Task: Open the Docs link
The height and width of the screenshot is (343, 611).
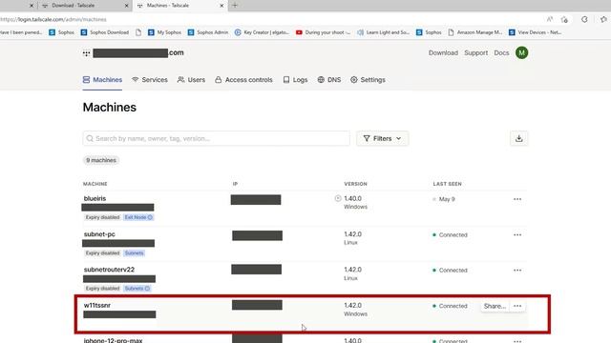Action: coord(501,53)
